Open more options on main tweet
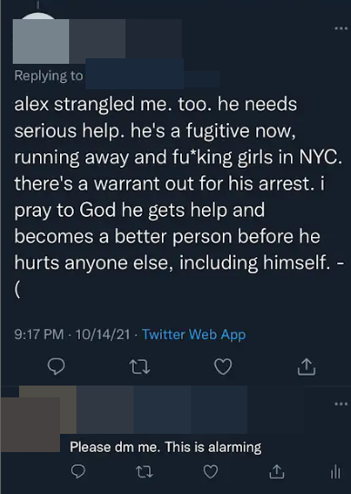Image resolution: width=351 pixels, height=494 pixels. (x=341, y=28)
